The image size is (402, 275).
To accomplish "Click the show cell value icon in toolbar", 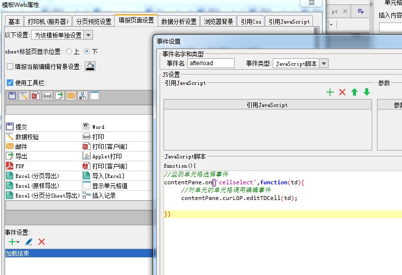I will (95, 96).
